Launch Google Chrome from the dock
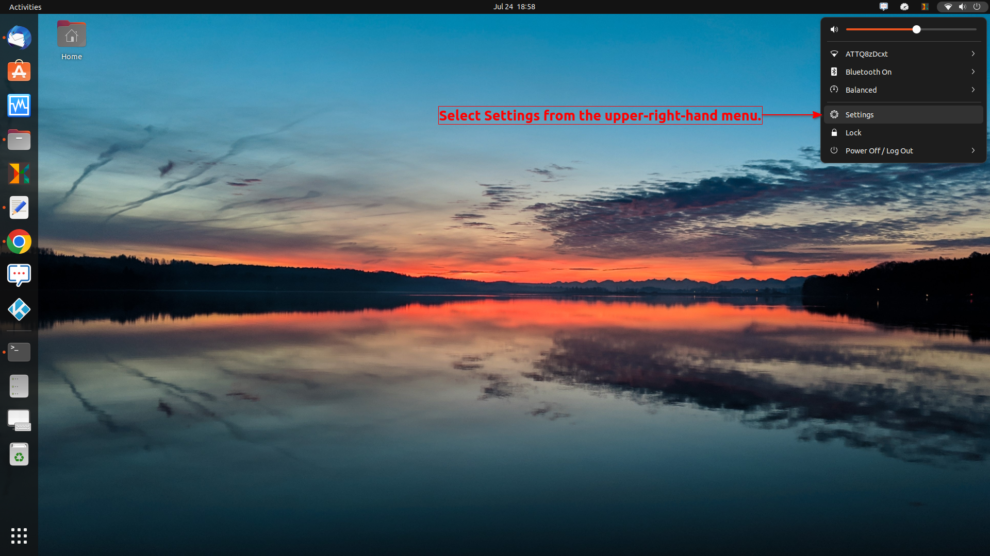Screen dimensions: 990x556 [x=19, y=241]
